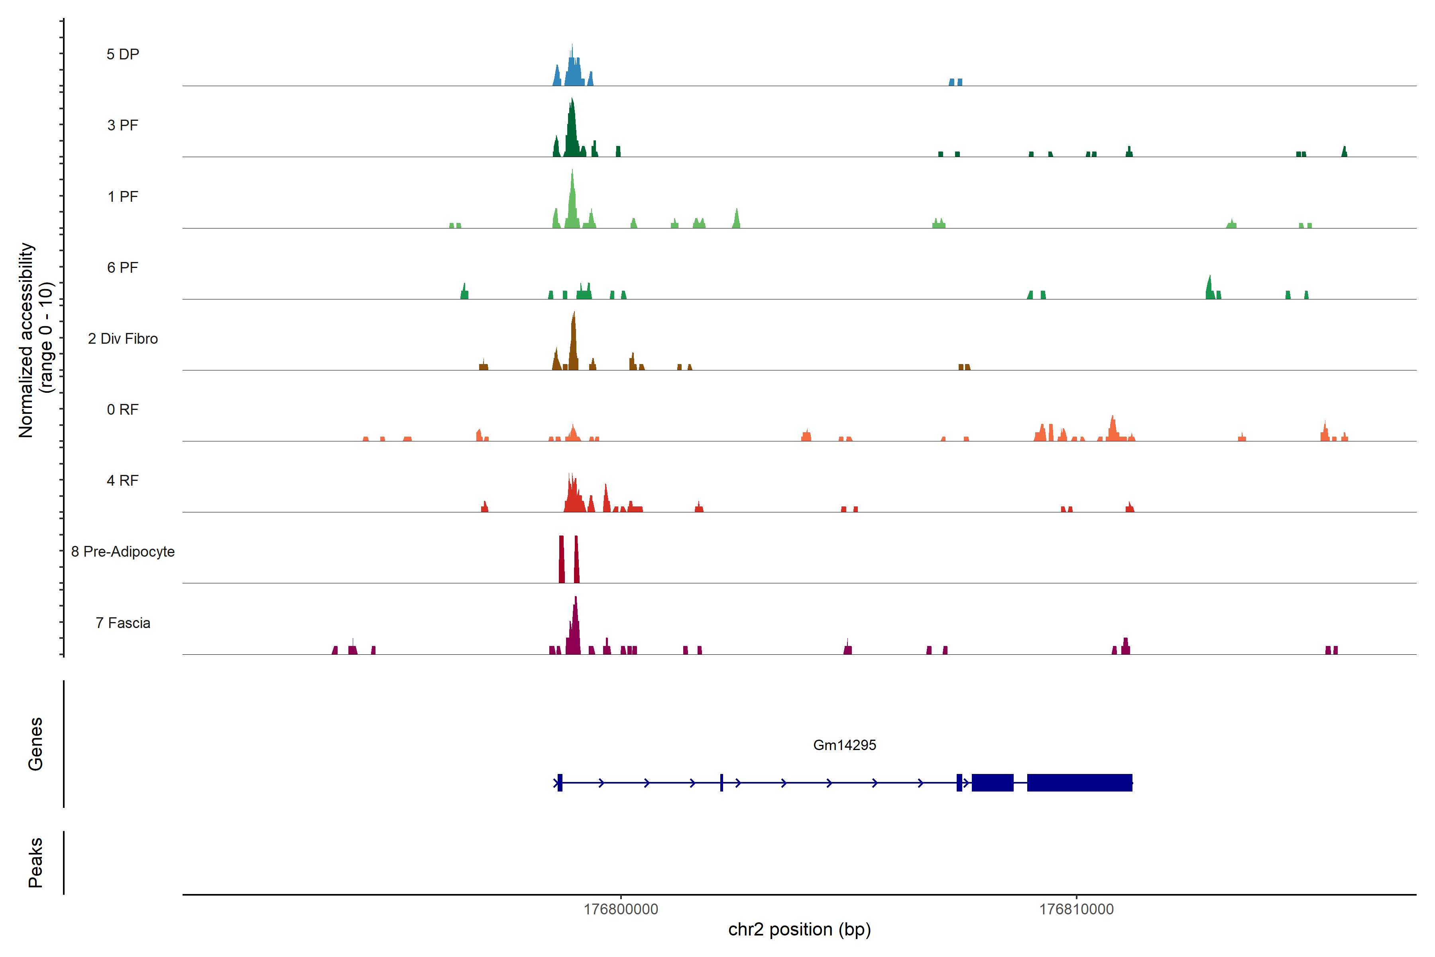Click the chr2 position (bp) axis title
The height and width of the screenshot is (957, 1435).
[x=799, y=929]
